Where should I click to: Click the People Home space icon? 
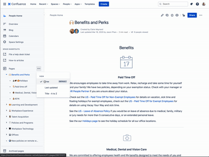pos(5,16)
